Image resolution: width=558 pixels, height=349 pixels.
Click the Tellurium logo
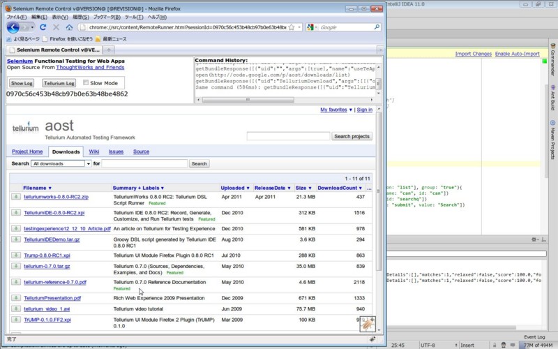pos(25,127)
